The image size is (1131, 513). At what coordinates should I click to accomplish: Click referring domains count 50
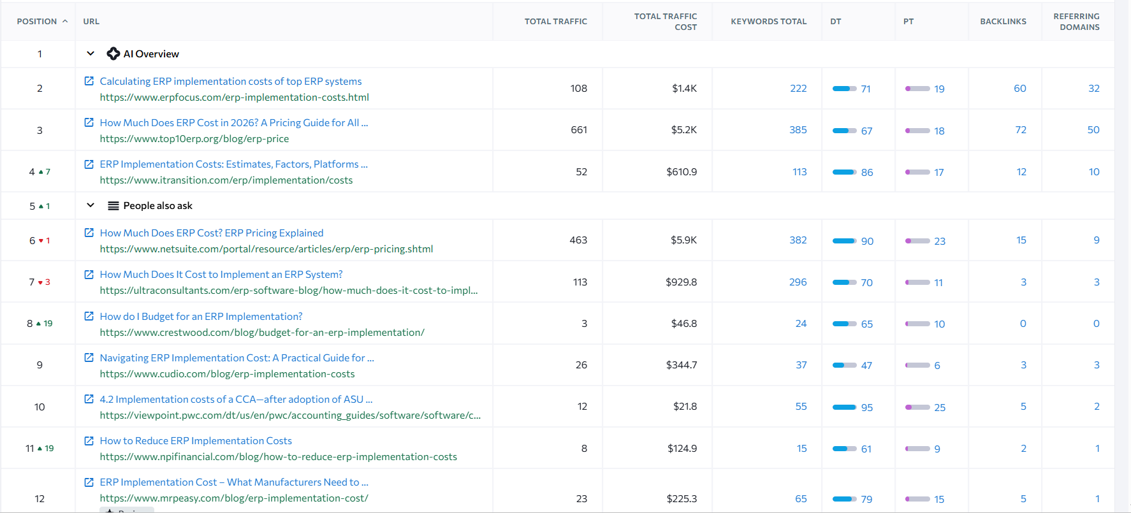pos(1093,129)
